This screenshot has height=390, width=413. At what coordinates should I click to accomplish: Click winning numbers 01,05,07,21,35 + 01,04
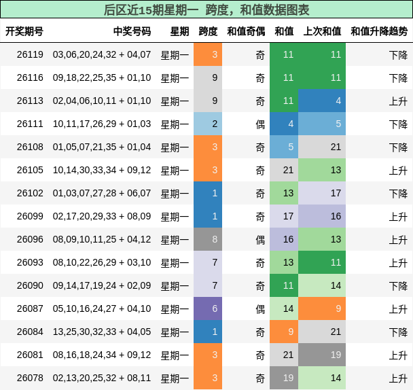tap(102, 147)
